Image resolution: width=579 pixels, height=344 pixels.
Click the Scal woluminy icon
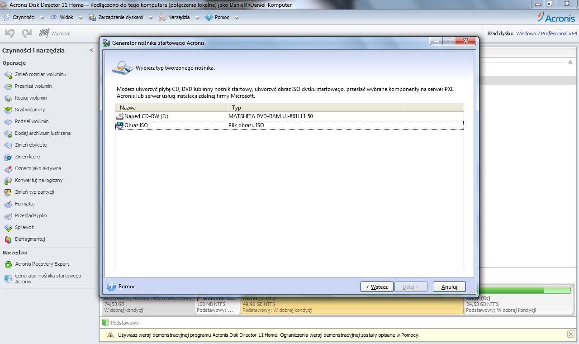pyautogui.click(x=8, y=110)
